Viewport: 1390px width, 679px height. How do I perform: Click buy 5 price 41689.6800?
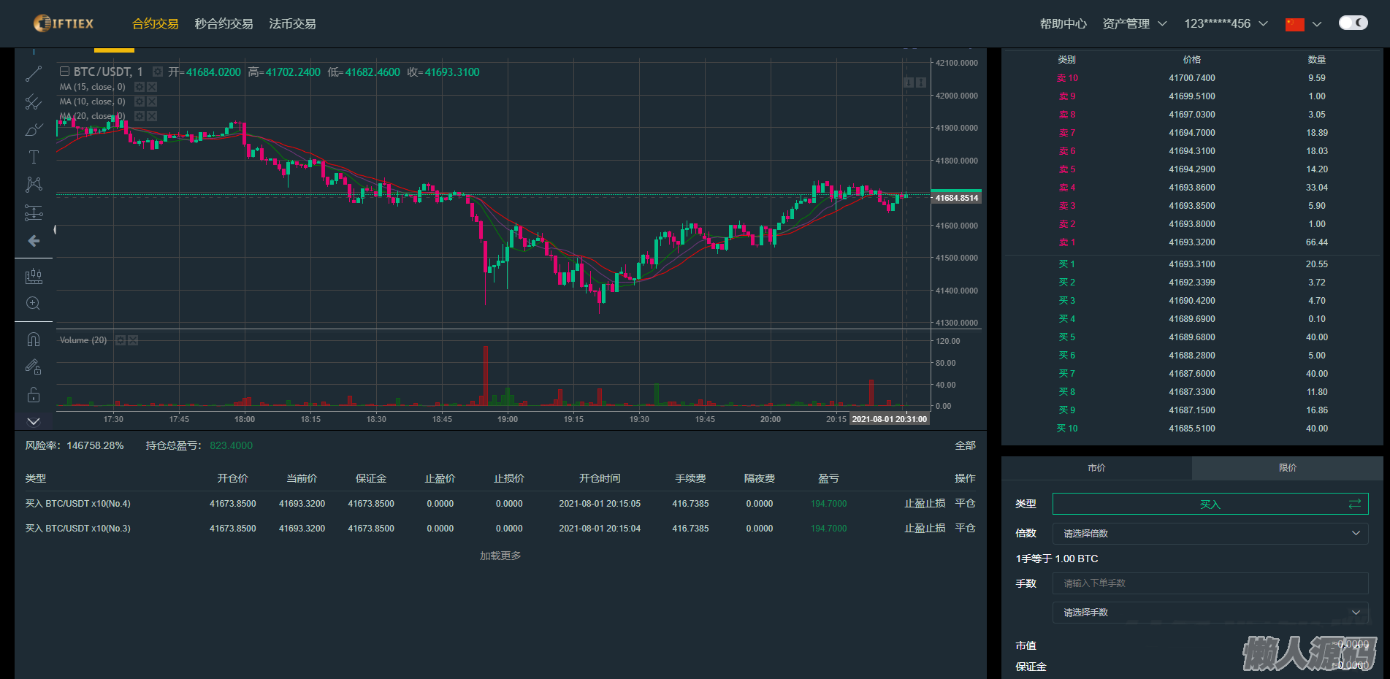point(1192,337)
